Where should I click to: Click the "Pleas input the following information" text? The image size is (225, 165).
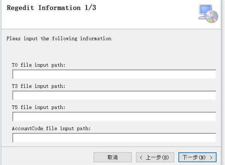click(59, 38)
